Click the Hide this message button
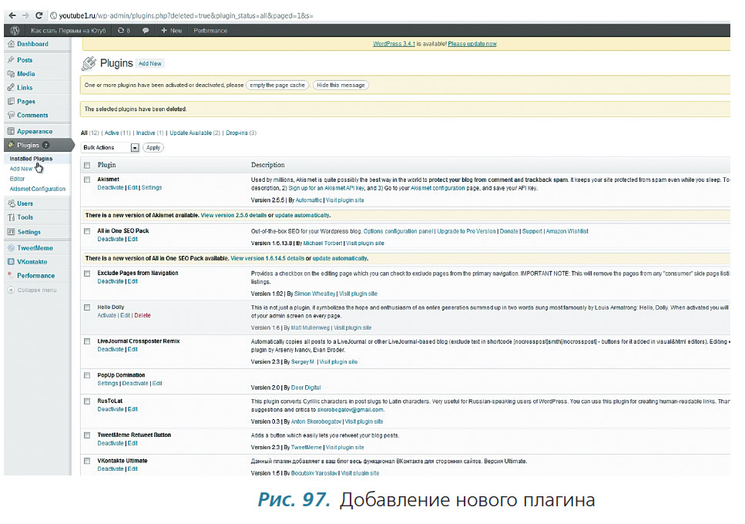This screenshot has width=745, height=524. point(341,85)
